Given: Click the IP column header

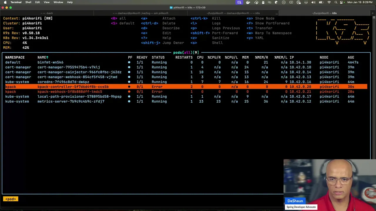Looking at the screenshot, I should 292,57.
